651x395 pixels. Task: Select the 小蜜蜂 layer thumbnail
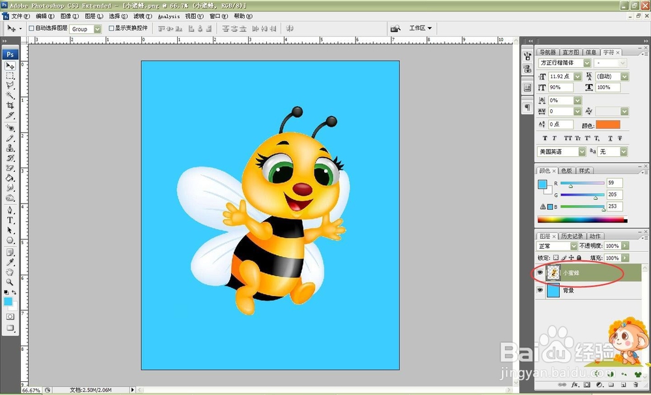click(553, 273)
